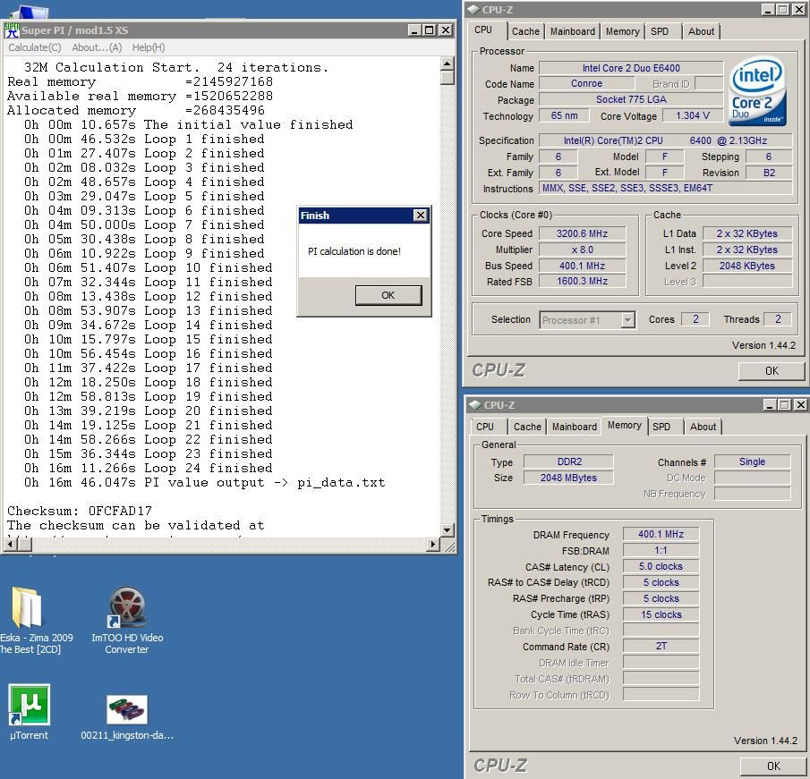This screenshot has width=810, height=779.
Task: Expand the Processor #1 selection dropdown
Action: click(627, 320)
